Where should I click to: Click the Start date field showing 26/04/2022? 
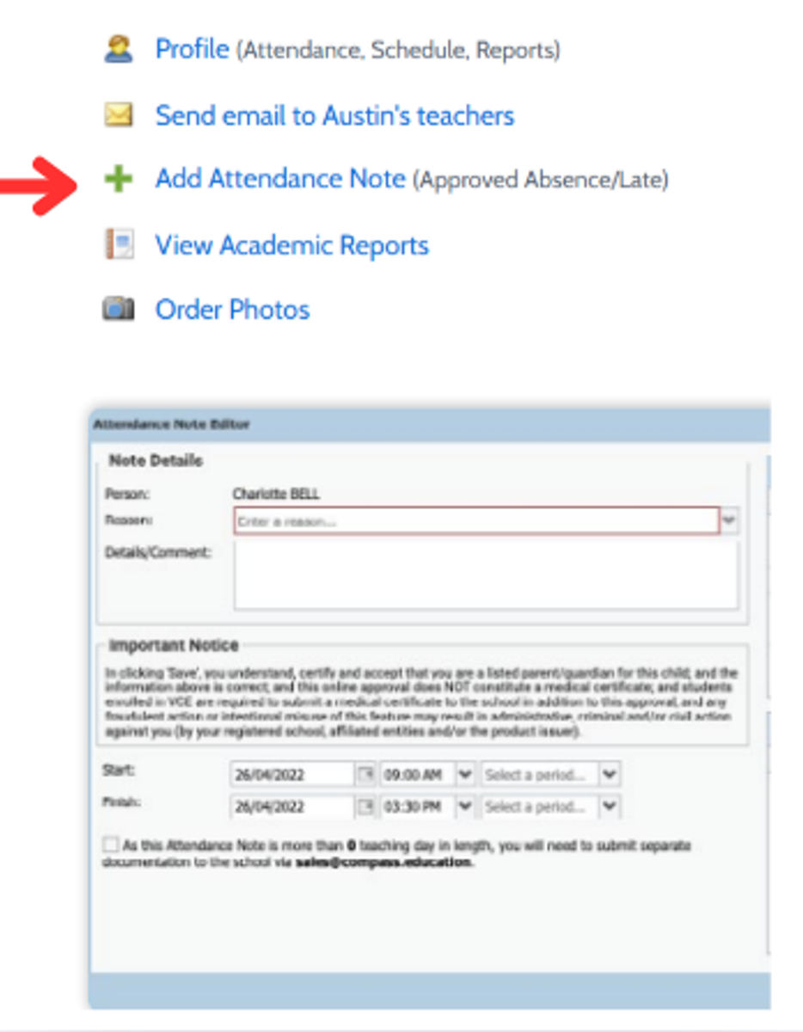click(x=292, y=775)
